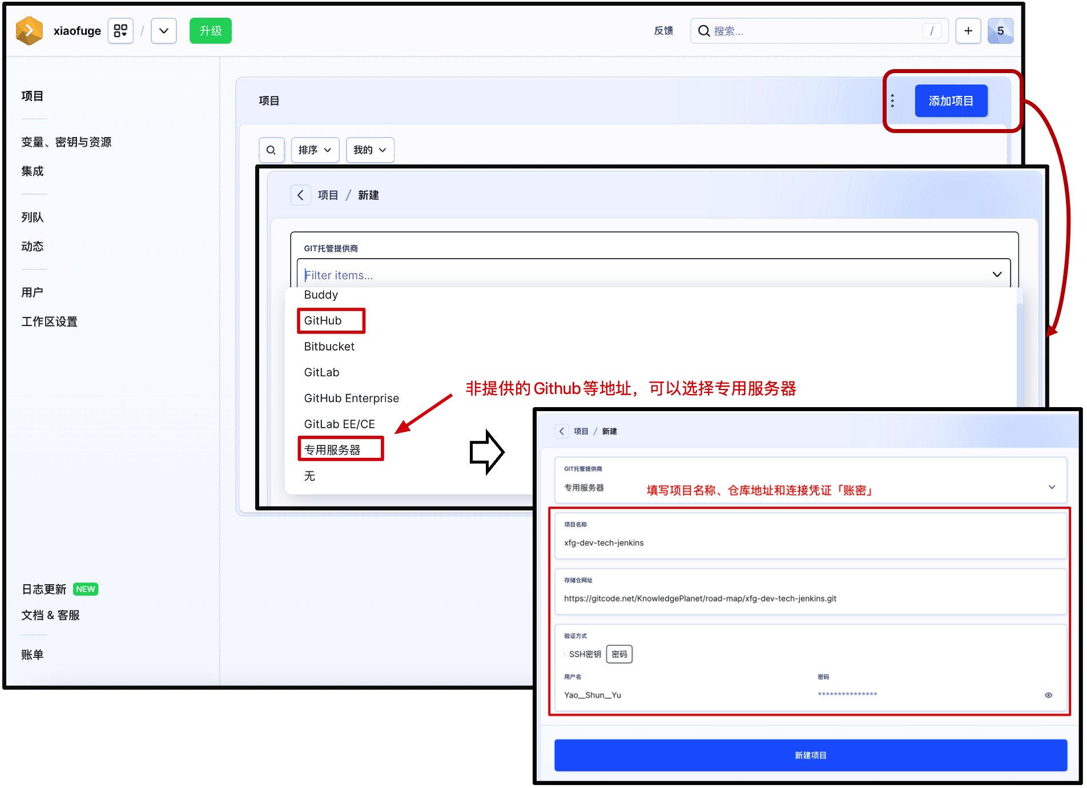Pick GitHub Enterprise from the list

[352, 399]
